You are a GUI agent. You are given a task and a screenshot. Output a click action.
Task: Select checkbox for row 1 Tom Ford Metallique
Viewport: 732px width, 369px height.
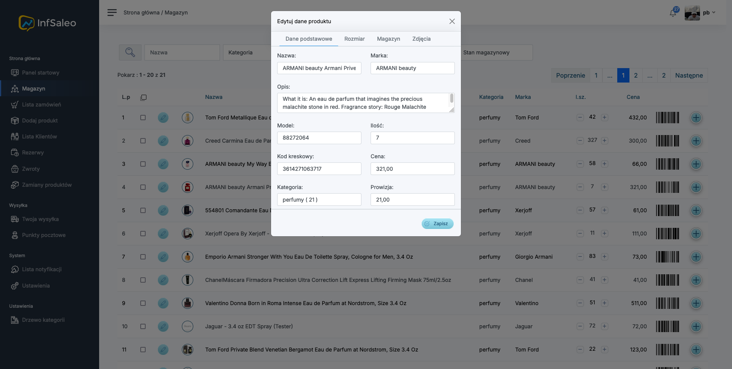pos(143,118)
